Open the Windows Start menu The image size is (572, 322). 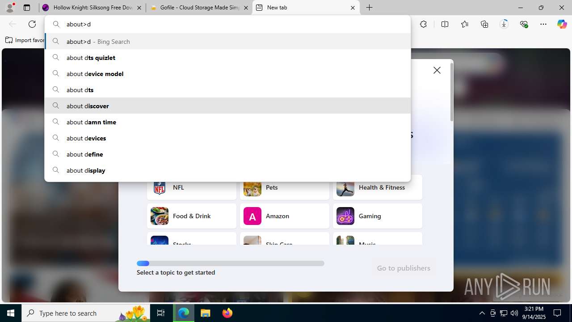[x=11, y=313]
